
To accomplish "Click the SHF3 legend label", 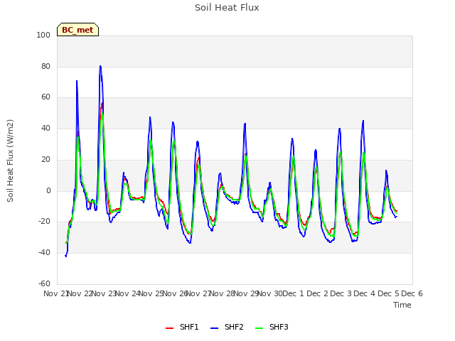I will coord(279,327).
